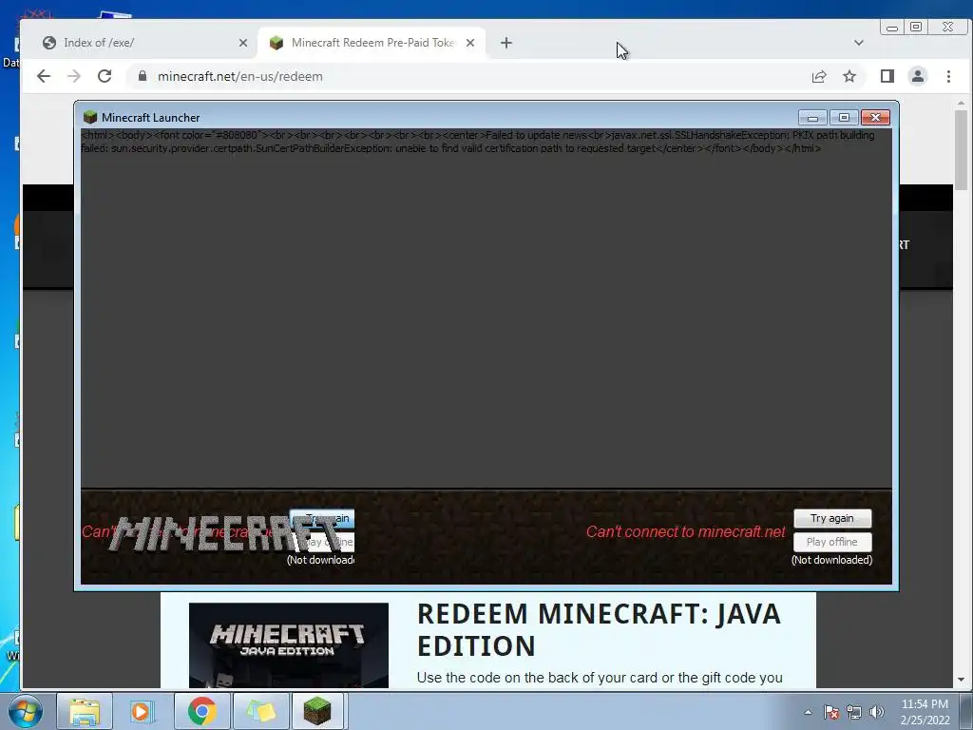The width and height of the screenshot is (973, 730).
Task: Click the (Not downloaded) label under Play offline
Action: click(831, 560)
